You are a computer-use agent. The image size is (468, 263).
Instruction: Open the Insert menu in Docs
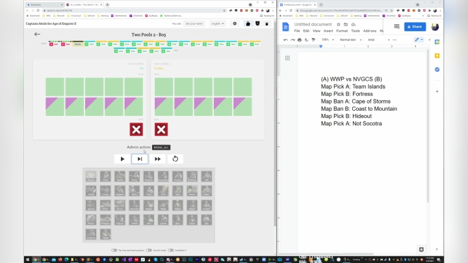click(328, 31)
